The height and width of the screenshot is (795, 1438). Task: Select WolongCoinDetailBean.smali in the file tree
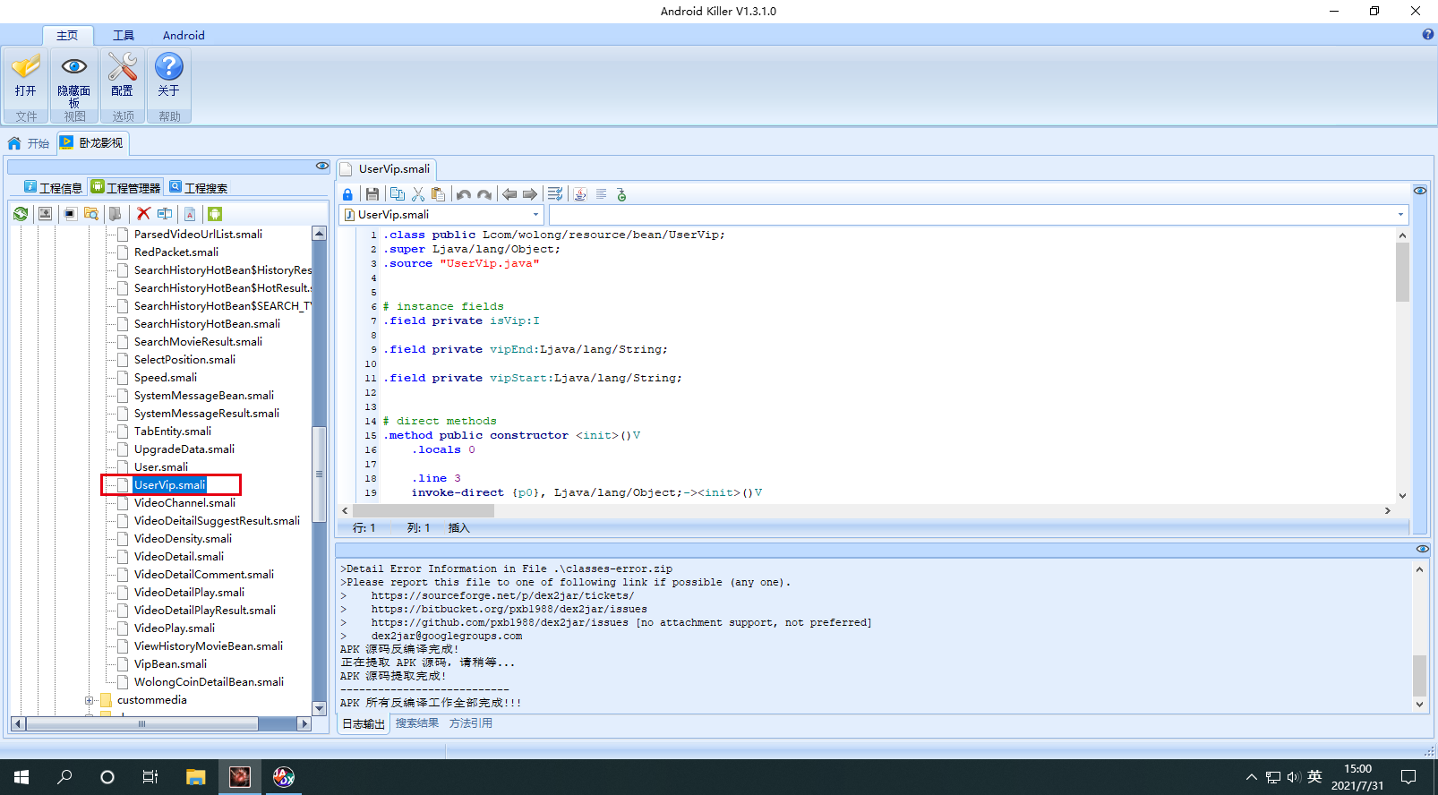point(209,682)
